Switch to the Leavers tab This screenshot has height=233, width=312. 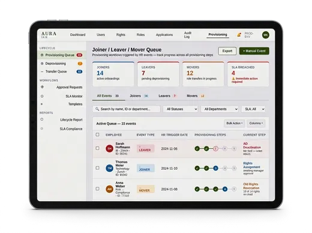pyautogui.click(x=167, y=96)
